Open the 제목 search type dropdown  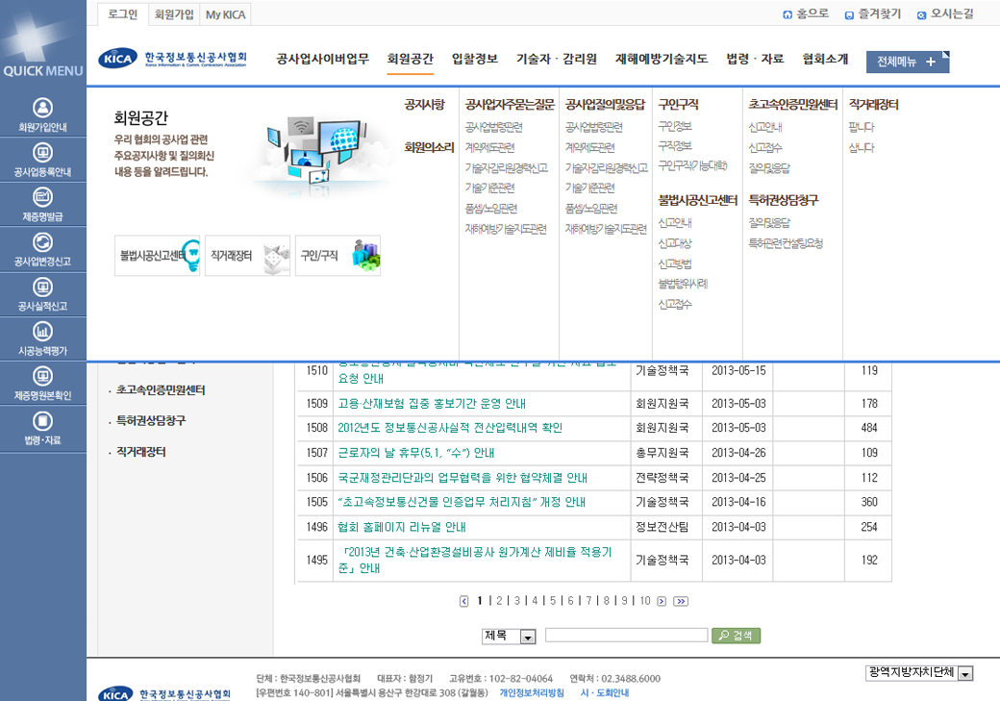(x=527, y=637)
